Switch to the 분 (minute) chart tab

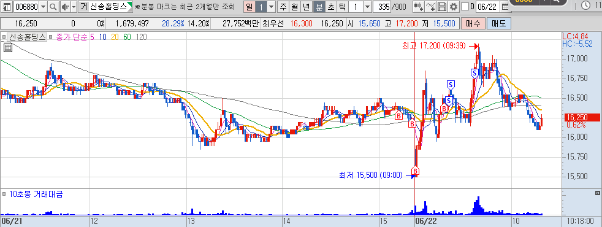point(318,7)
